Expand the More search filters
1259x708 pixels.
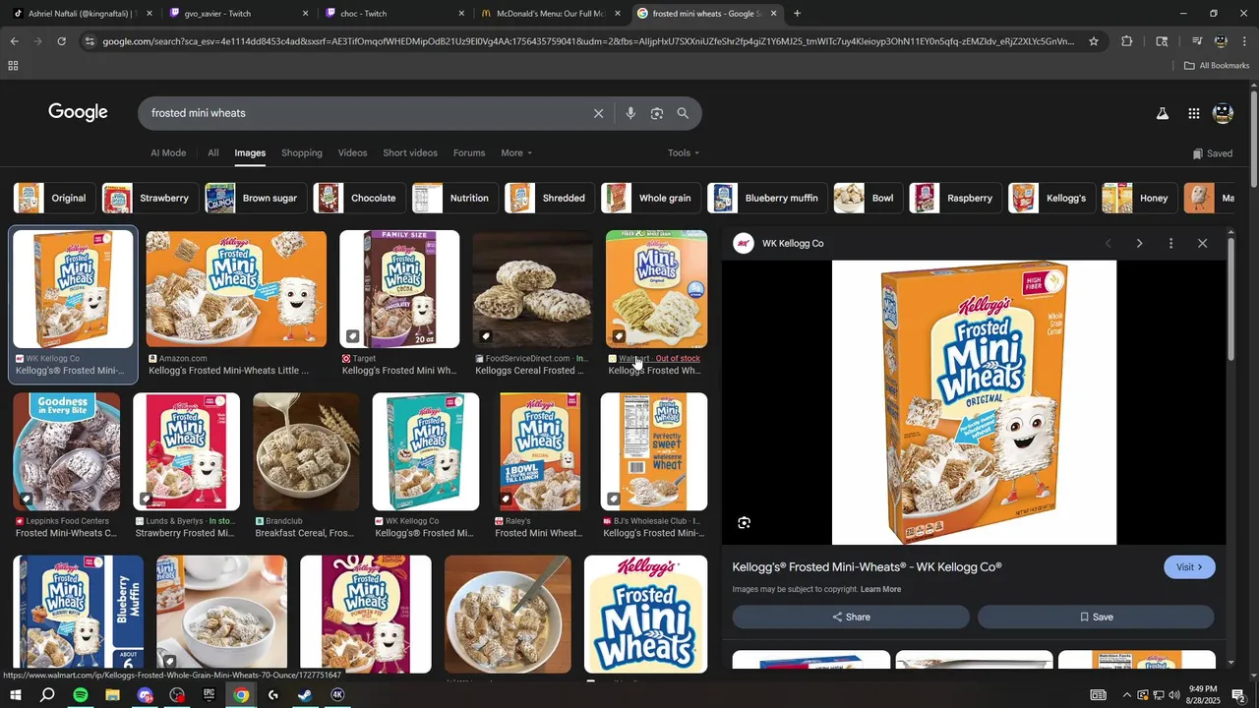tap(516, 152)
